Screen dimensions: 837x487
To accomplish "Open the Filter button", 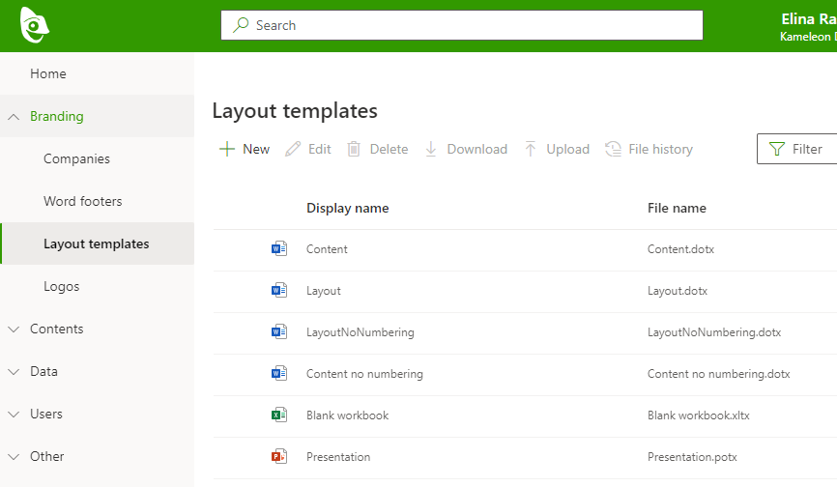I will click(795, 149).
